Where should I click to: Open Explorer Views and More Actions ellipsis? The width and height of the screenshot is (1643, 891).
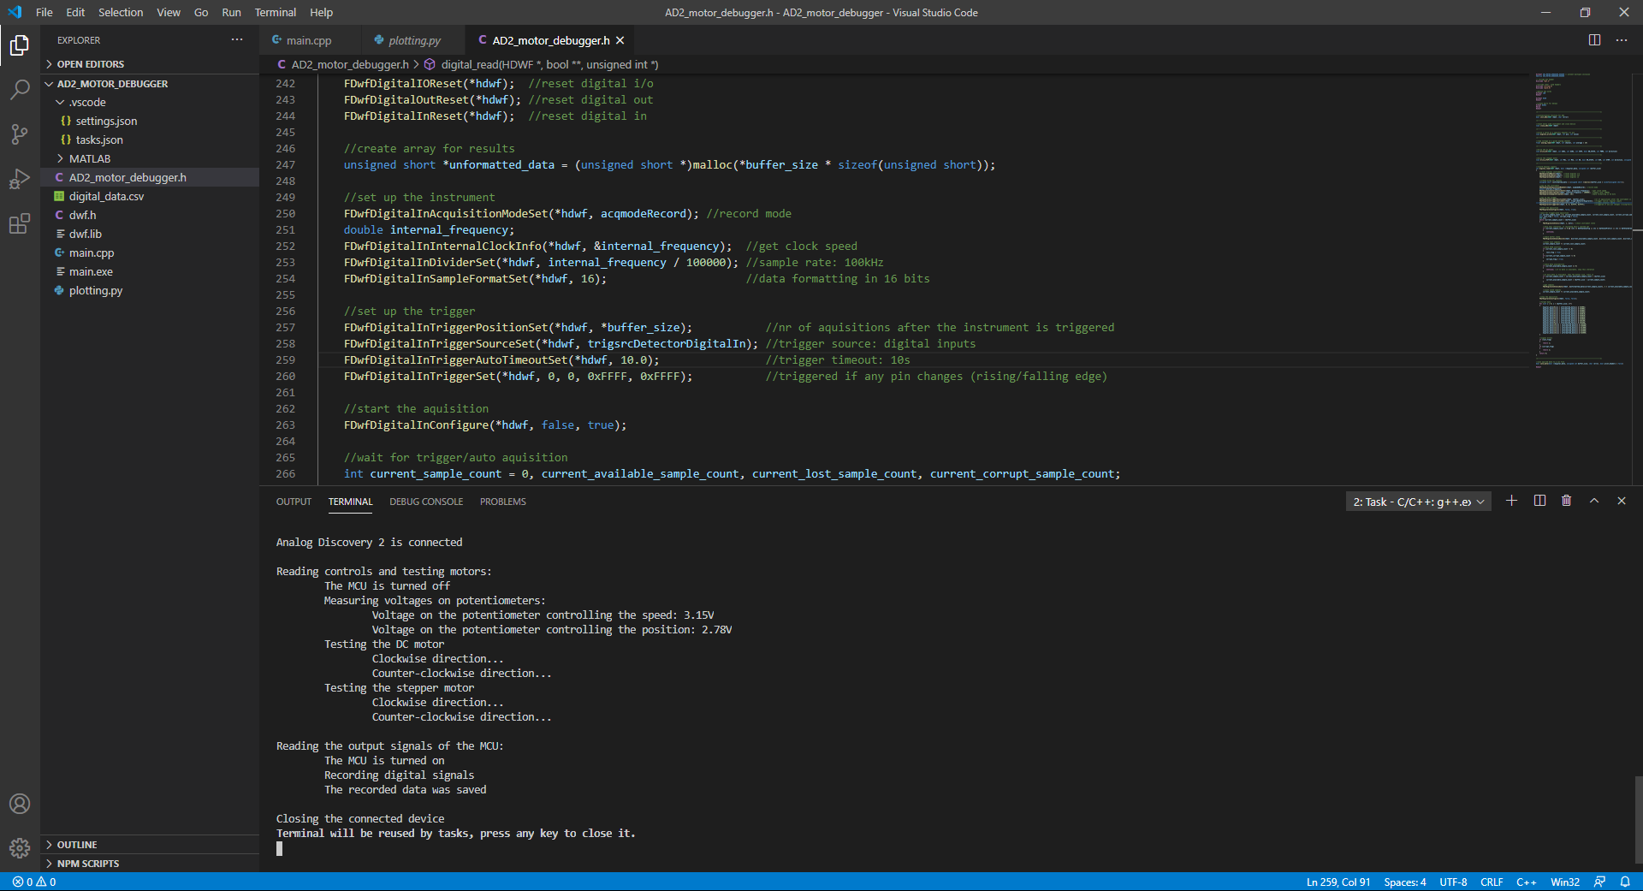(237, 40)
